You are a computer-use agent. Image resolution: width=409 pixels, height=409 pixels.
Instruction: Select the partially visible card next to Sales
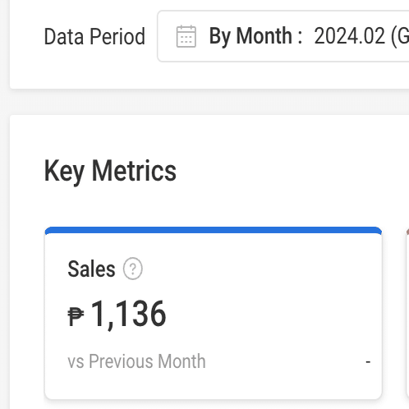(407, 313)
